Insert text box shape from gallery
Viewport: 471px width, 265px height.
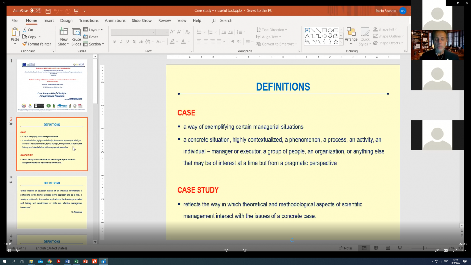[x=307, y=30]
